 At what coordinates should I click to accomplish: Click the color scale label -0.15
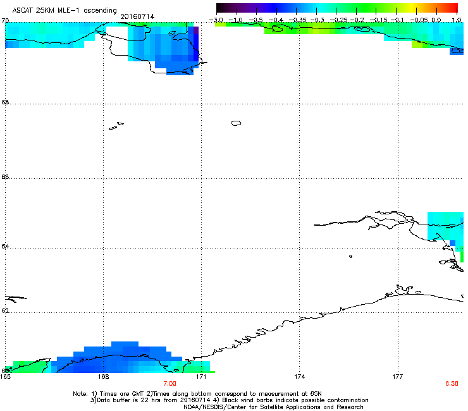(378, 20)
